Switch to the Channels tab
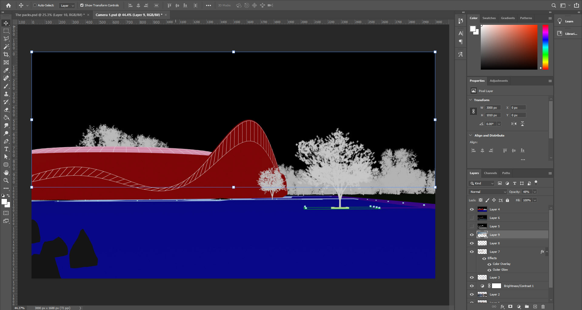Image resolution: width=582 pixels, height=310 pixels. coord(490,173)
